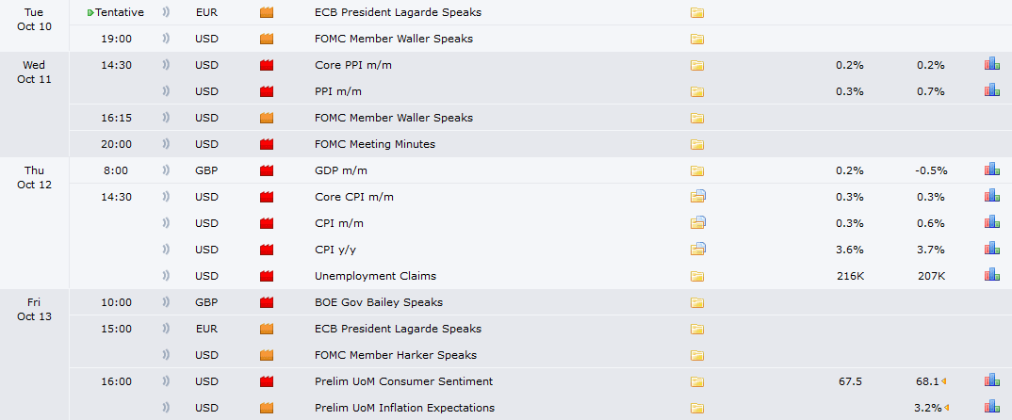1012x420 pixels.
Task: Toggle sound alert for GDP m/m
Action: point(166,170)
